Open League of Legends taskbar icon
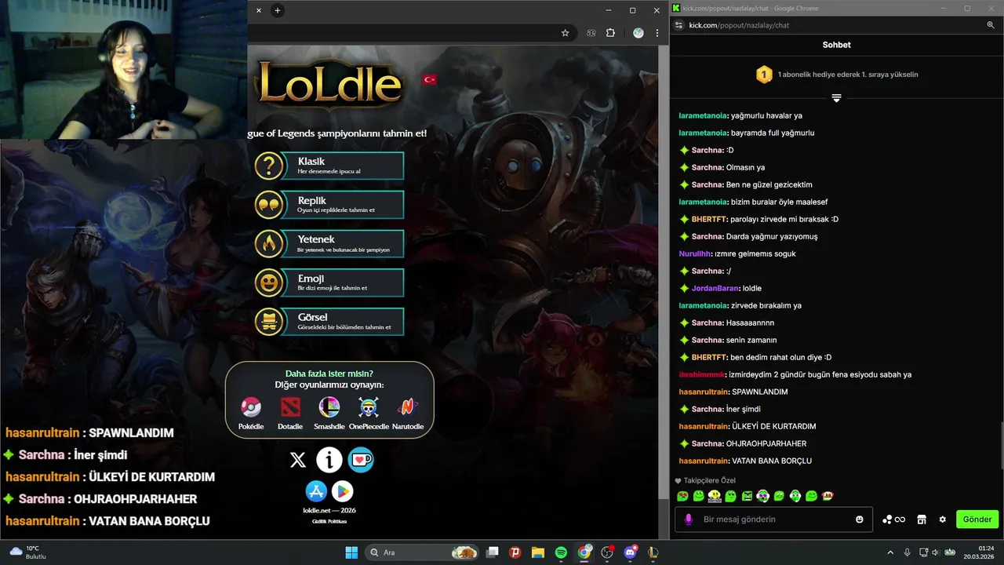 coord(653,552)
